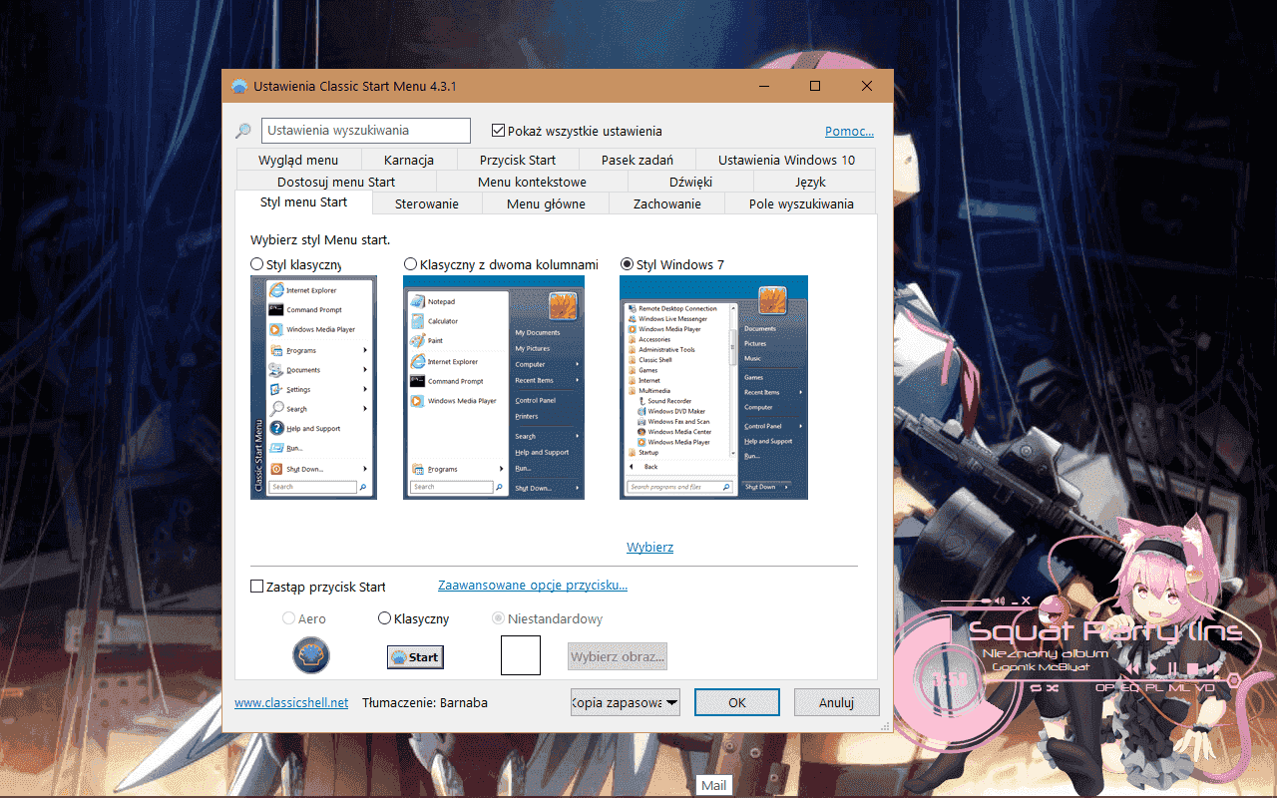
Task: Toggle repeat in the music player widget
Action: coord(1036,688)
